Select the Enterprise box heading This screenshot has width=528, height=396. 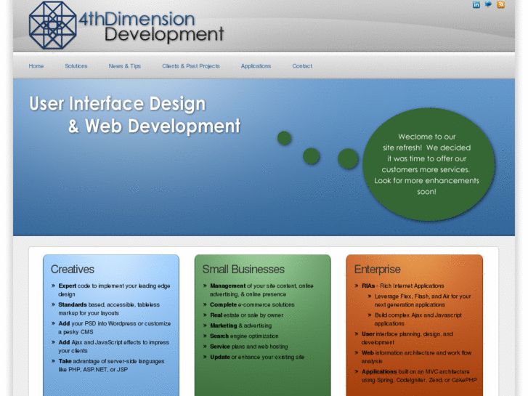(x=378, y=270)
